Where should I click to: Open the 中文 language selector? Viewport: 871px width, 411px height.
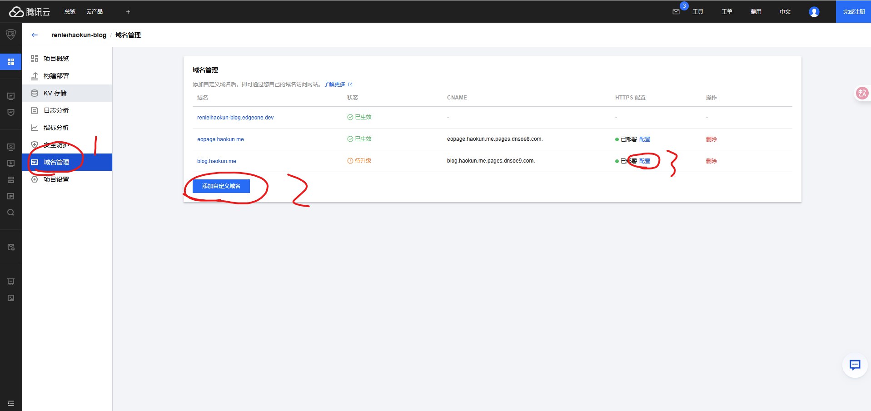785,12
